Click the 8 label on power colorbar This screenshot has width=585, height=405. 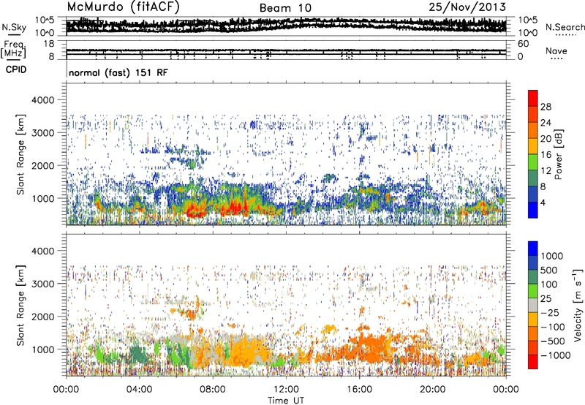pos(543,186)
